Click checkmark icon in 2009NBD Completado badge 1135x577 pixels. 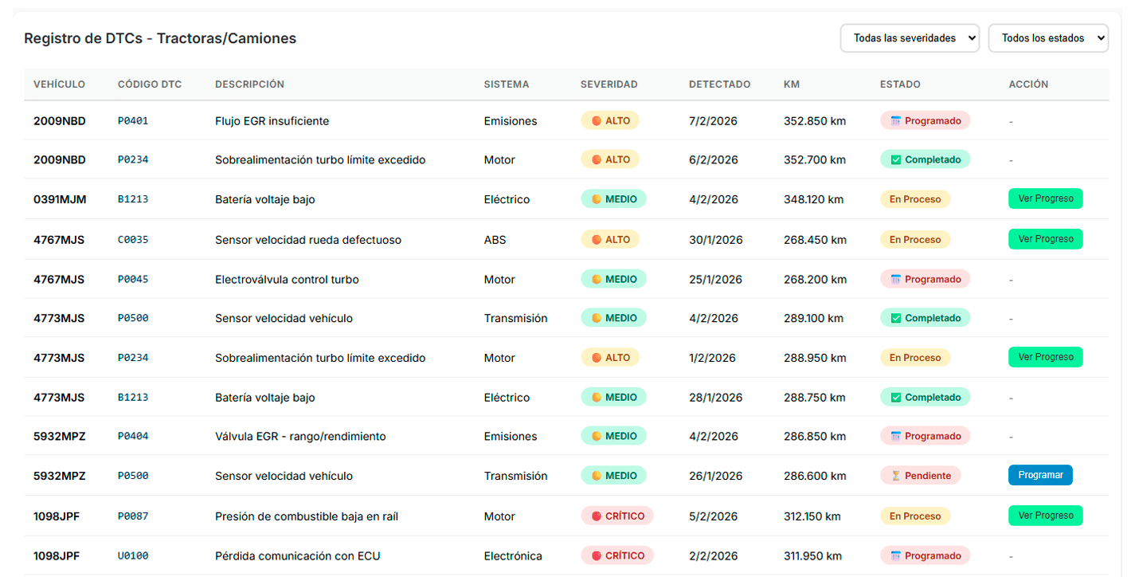point(895,160)
